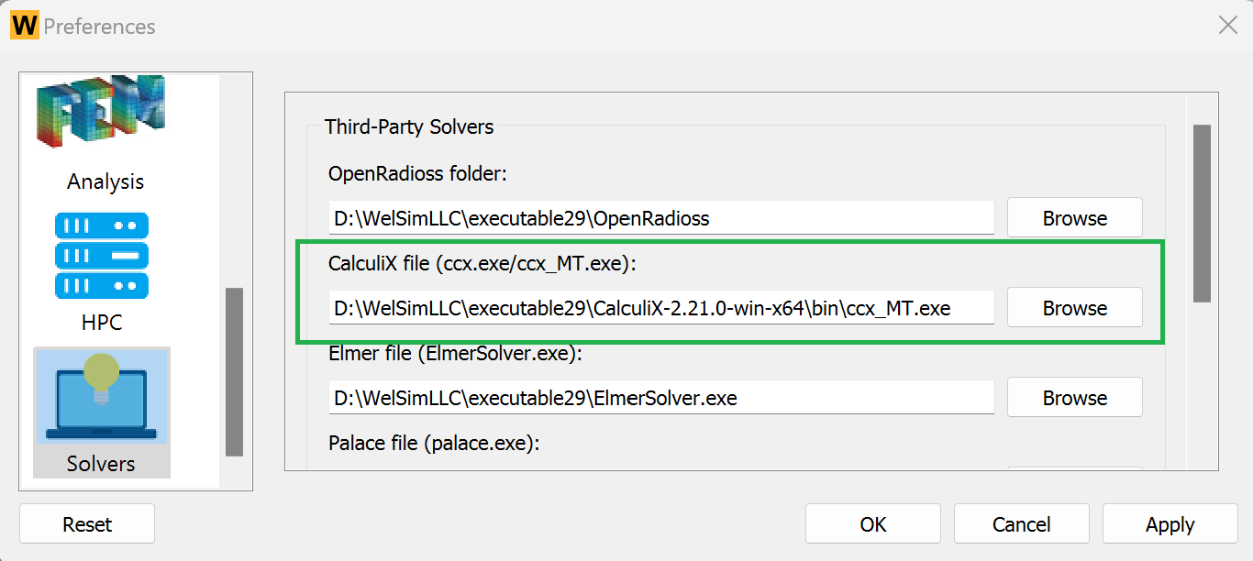Click the CalculiX ccx_MT.exe path field

point(660,307)
